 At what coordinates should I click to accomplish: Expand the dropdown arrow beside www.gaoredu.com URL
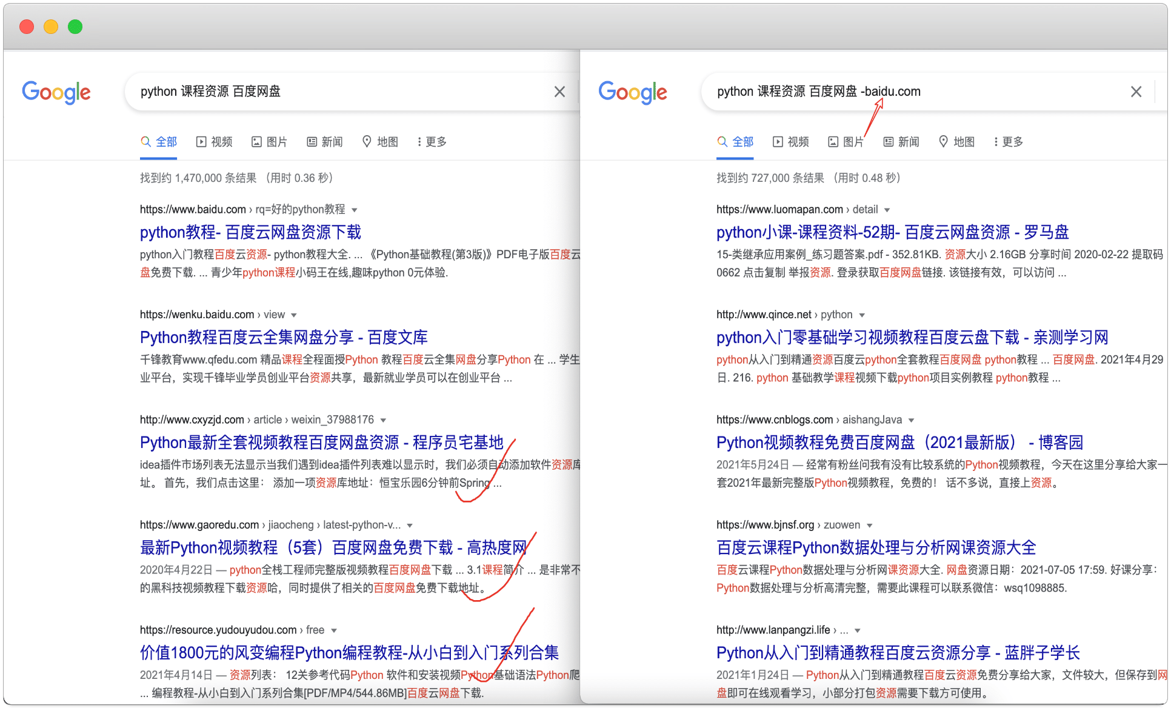point(410,526)
